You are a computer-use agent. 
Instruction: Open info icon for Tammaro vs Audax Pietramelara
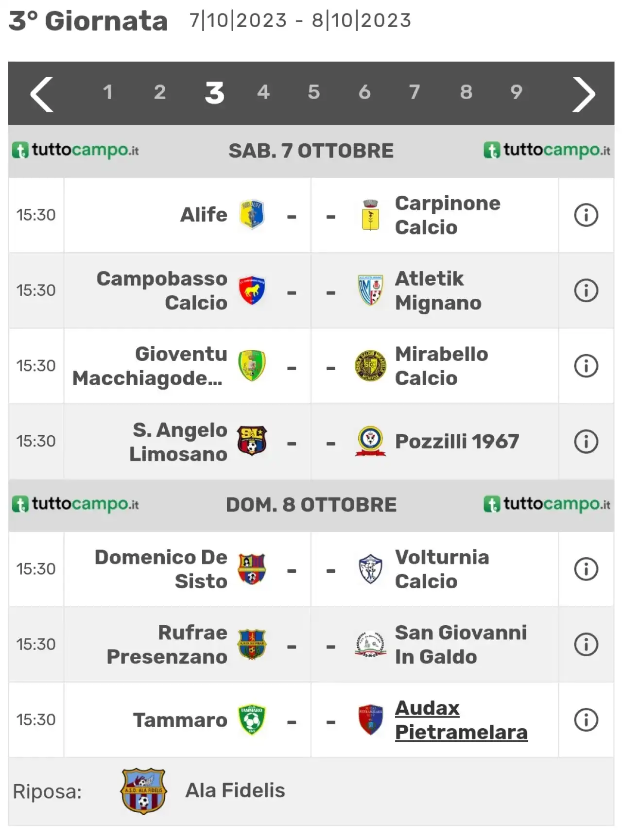point(586,720)
